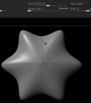Click the SDiv slider handle
Viewport: 91px width, 103px height.
click(x=88, y=11)
